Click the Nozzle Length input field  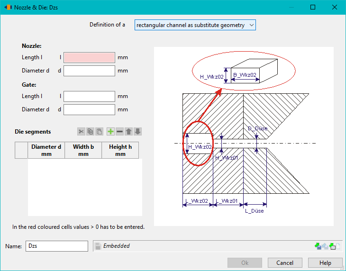pos(89,57)
